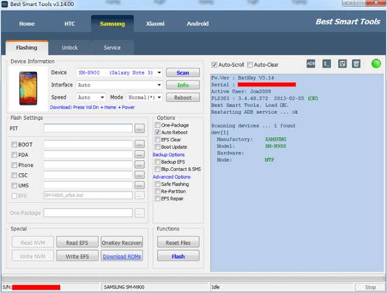Click the Read EFS button
Image resolution: width=387 pixels, height=293 pixels.
pos(77,242)
